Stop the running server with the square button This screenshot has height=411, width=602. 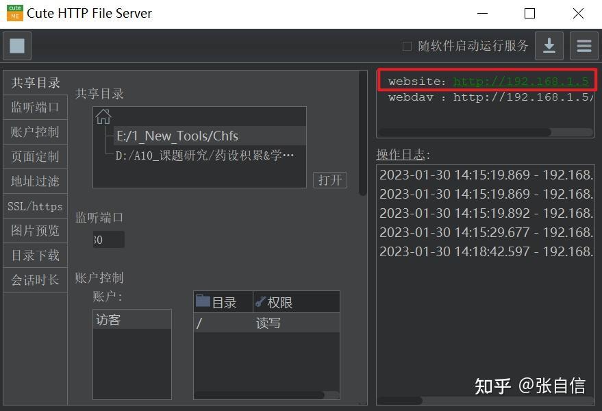click(17, 46)
